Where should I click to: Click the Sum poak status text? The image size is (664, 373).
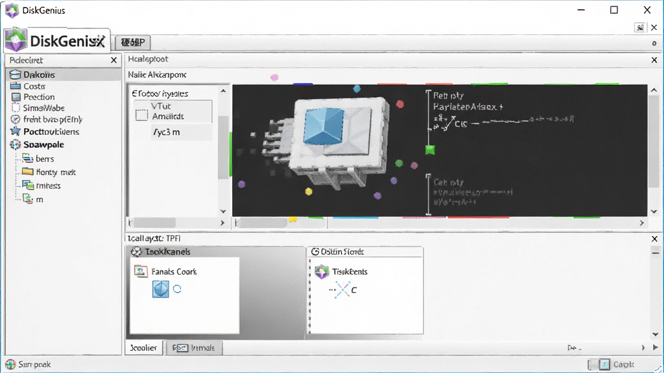[x=34, y=364]
